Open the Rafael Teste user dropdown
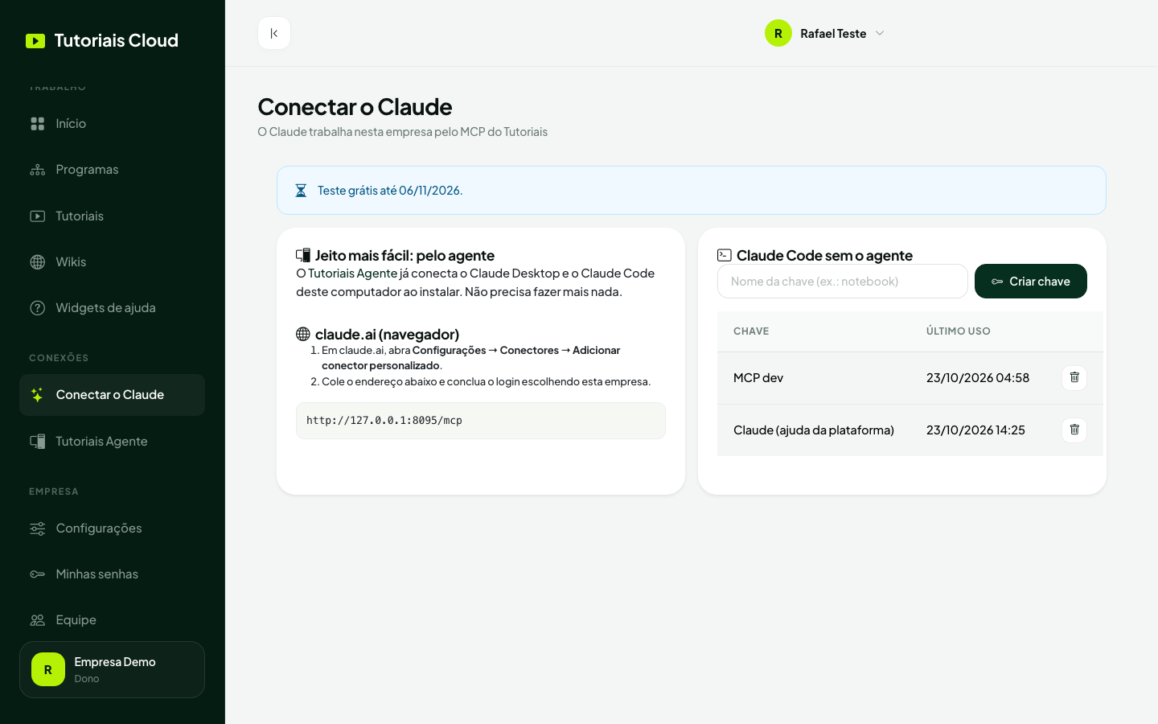Viewport: 1158px width, 724px height. pos(825,33)
